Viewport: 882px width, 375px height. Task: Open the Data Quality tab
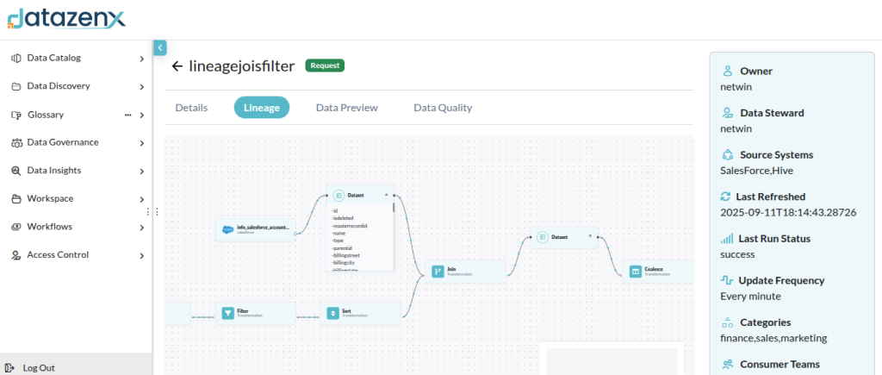[x=443, y=108]
